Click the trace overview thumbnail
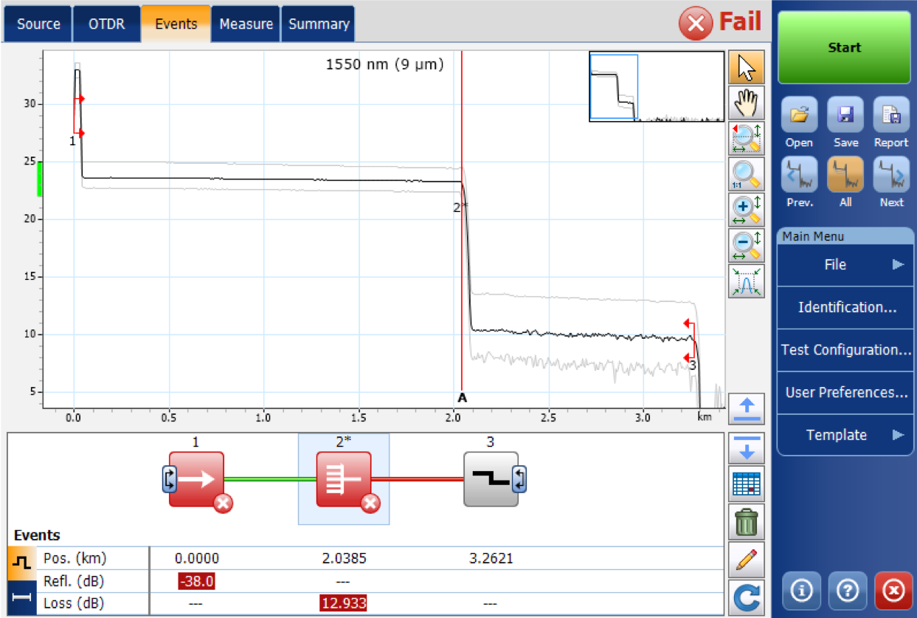Viewport: 917px width, 618px height. (x=656, y=86)
